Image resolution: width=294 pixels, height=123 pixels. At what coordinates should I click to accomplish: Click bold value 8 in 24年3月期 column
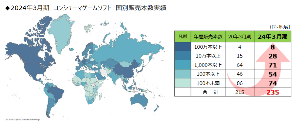click(273, 47)
